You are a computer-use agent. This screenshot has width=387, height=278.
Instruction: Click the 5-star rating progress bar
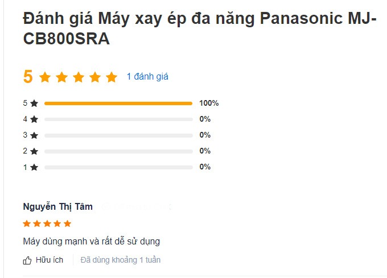(118, 103)
